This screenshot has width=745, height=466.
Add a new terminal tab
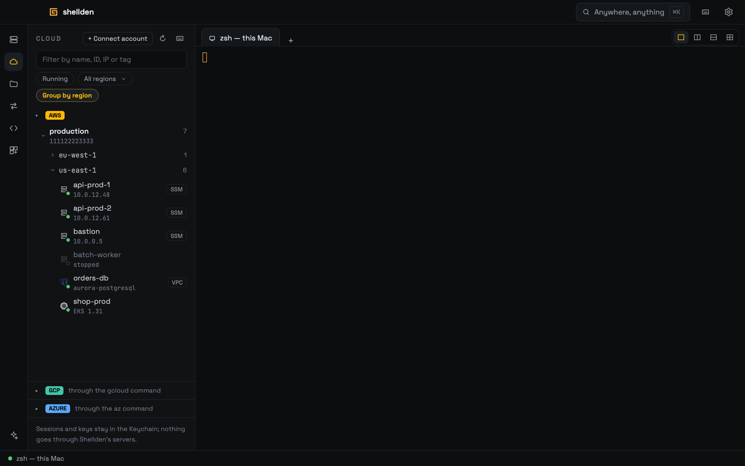point(291,40)
